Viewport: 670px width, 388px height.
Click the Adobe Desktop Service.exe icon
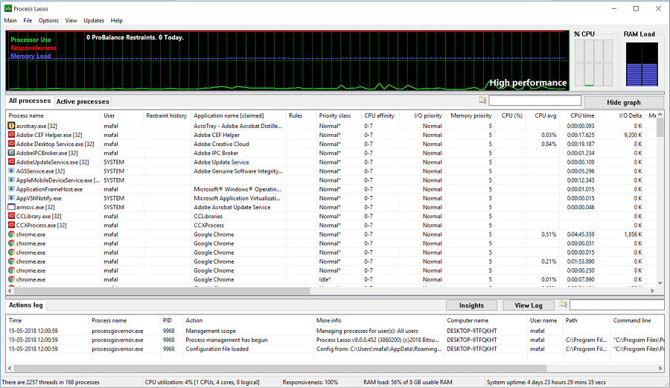(x=11, y=144)
